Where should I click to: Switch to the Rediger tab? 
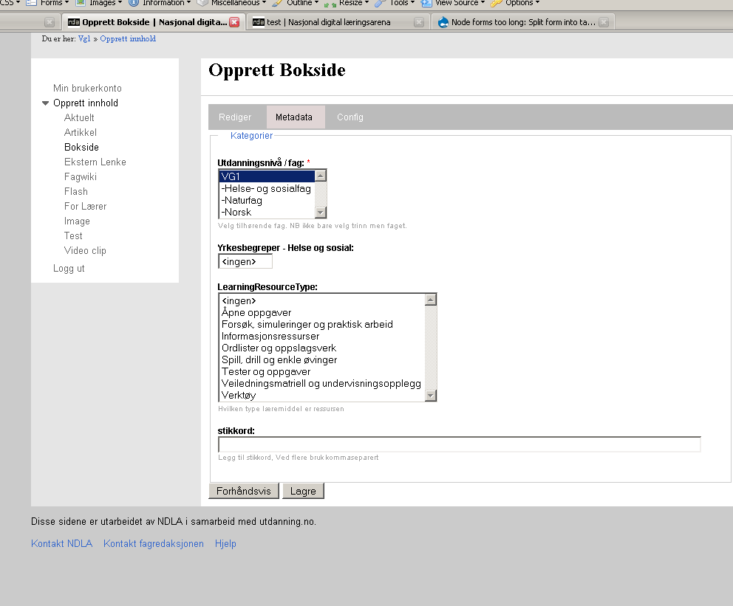coord(235,117)
